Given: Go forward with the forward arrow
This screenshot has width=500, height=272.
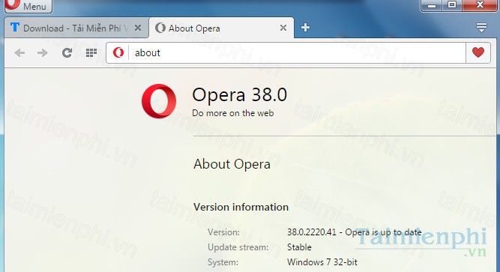Looking at the screenshot, I should coord(43,52).
